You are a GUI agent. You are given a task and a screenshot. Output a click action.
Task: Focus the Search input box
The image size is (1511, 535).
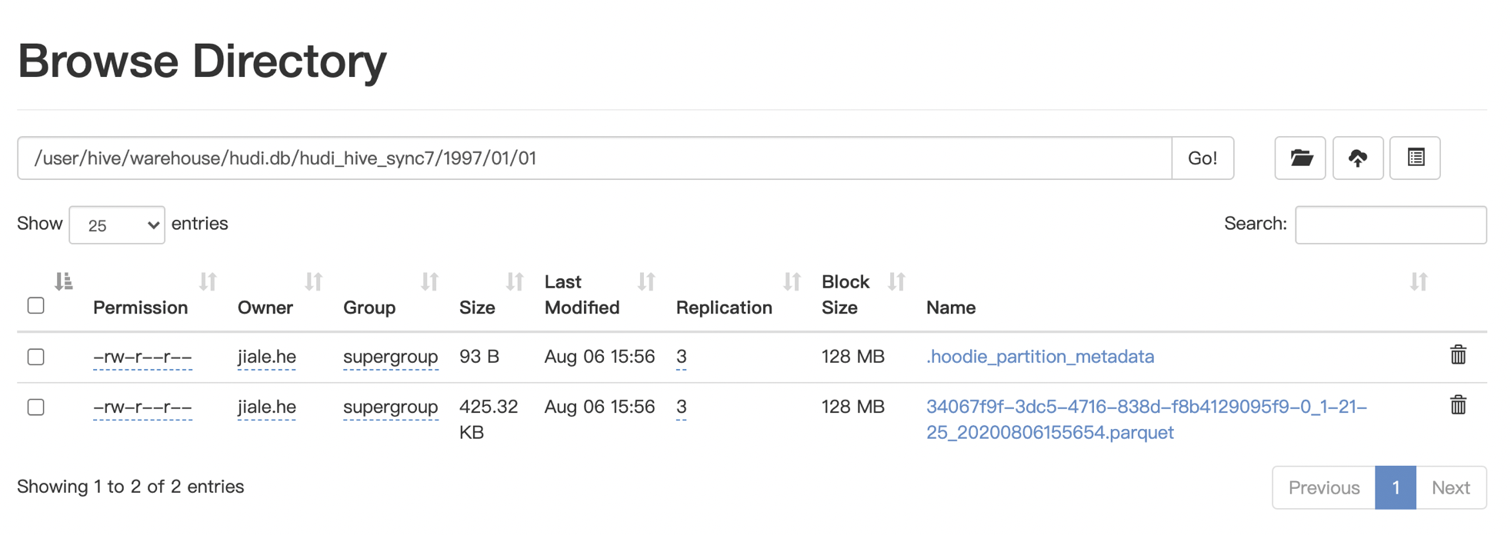point(1391,225)
